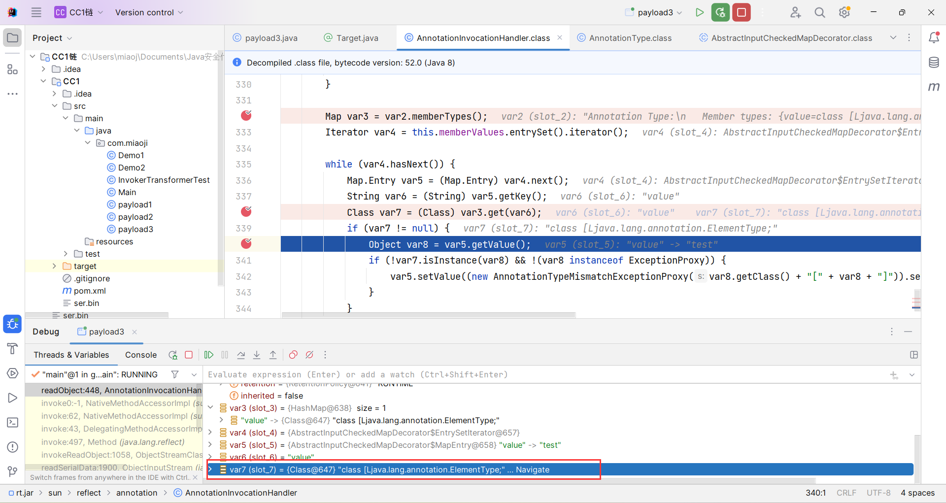Open the Maven tool window
This screenshot has height=503, width=946.
pos(934,87)
